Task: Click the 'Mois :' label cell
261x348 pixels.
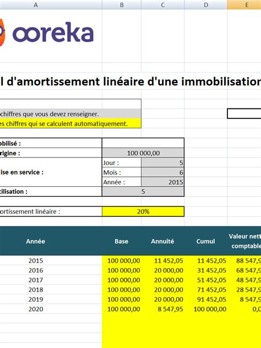Action: [x=122, y=172]
